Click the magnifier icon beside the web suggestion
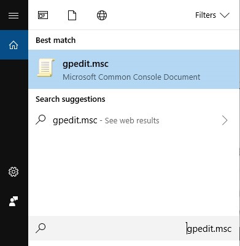This screenshot has width=240, height=246. 41,120
